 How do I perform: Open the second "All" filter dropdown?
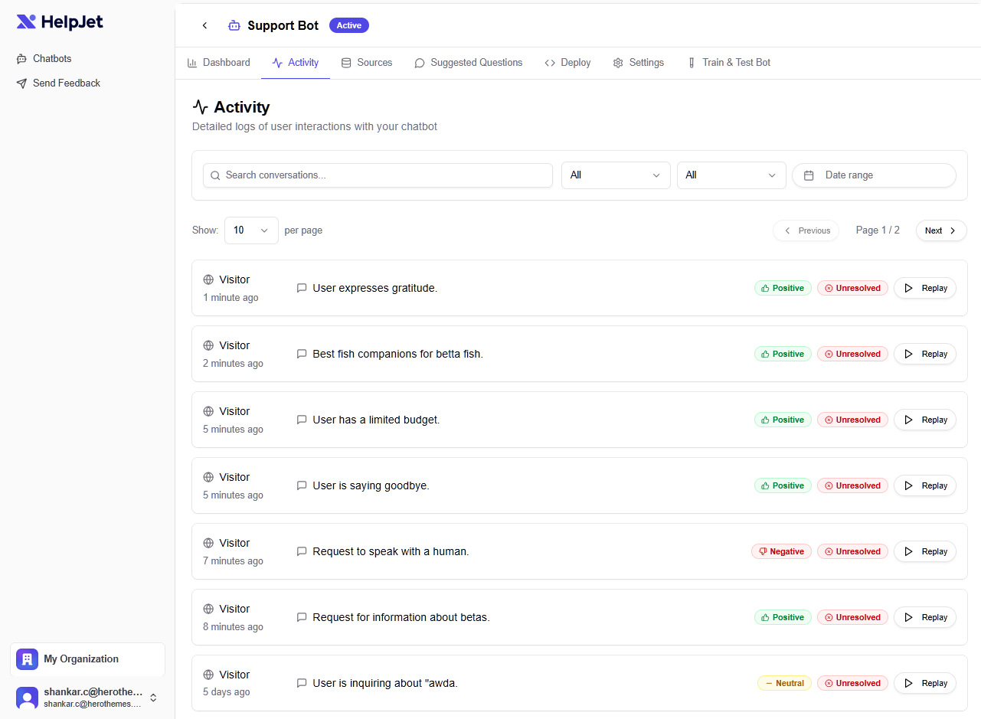[x=731, y=175]
